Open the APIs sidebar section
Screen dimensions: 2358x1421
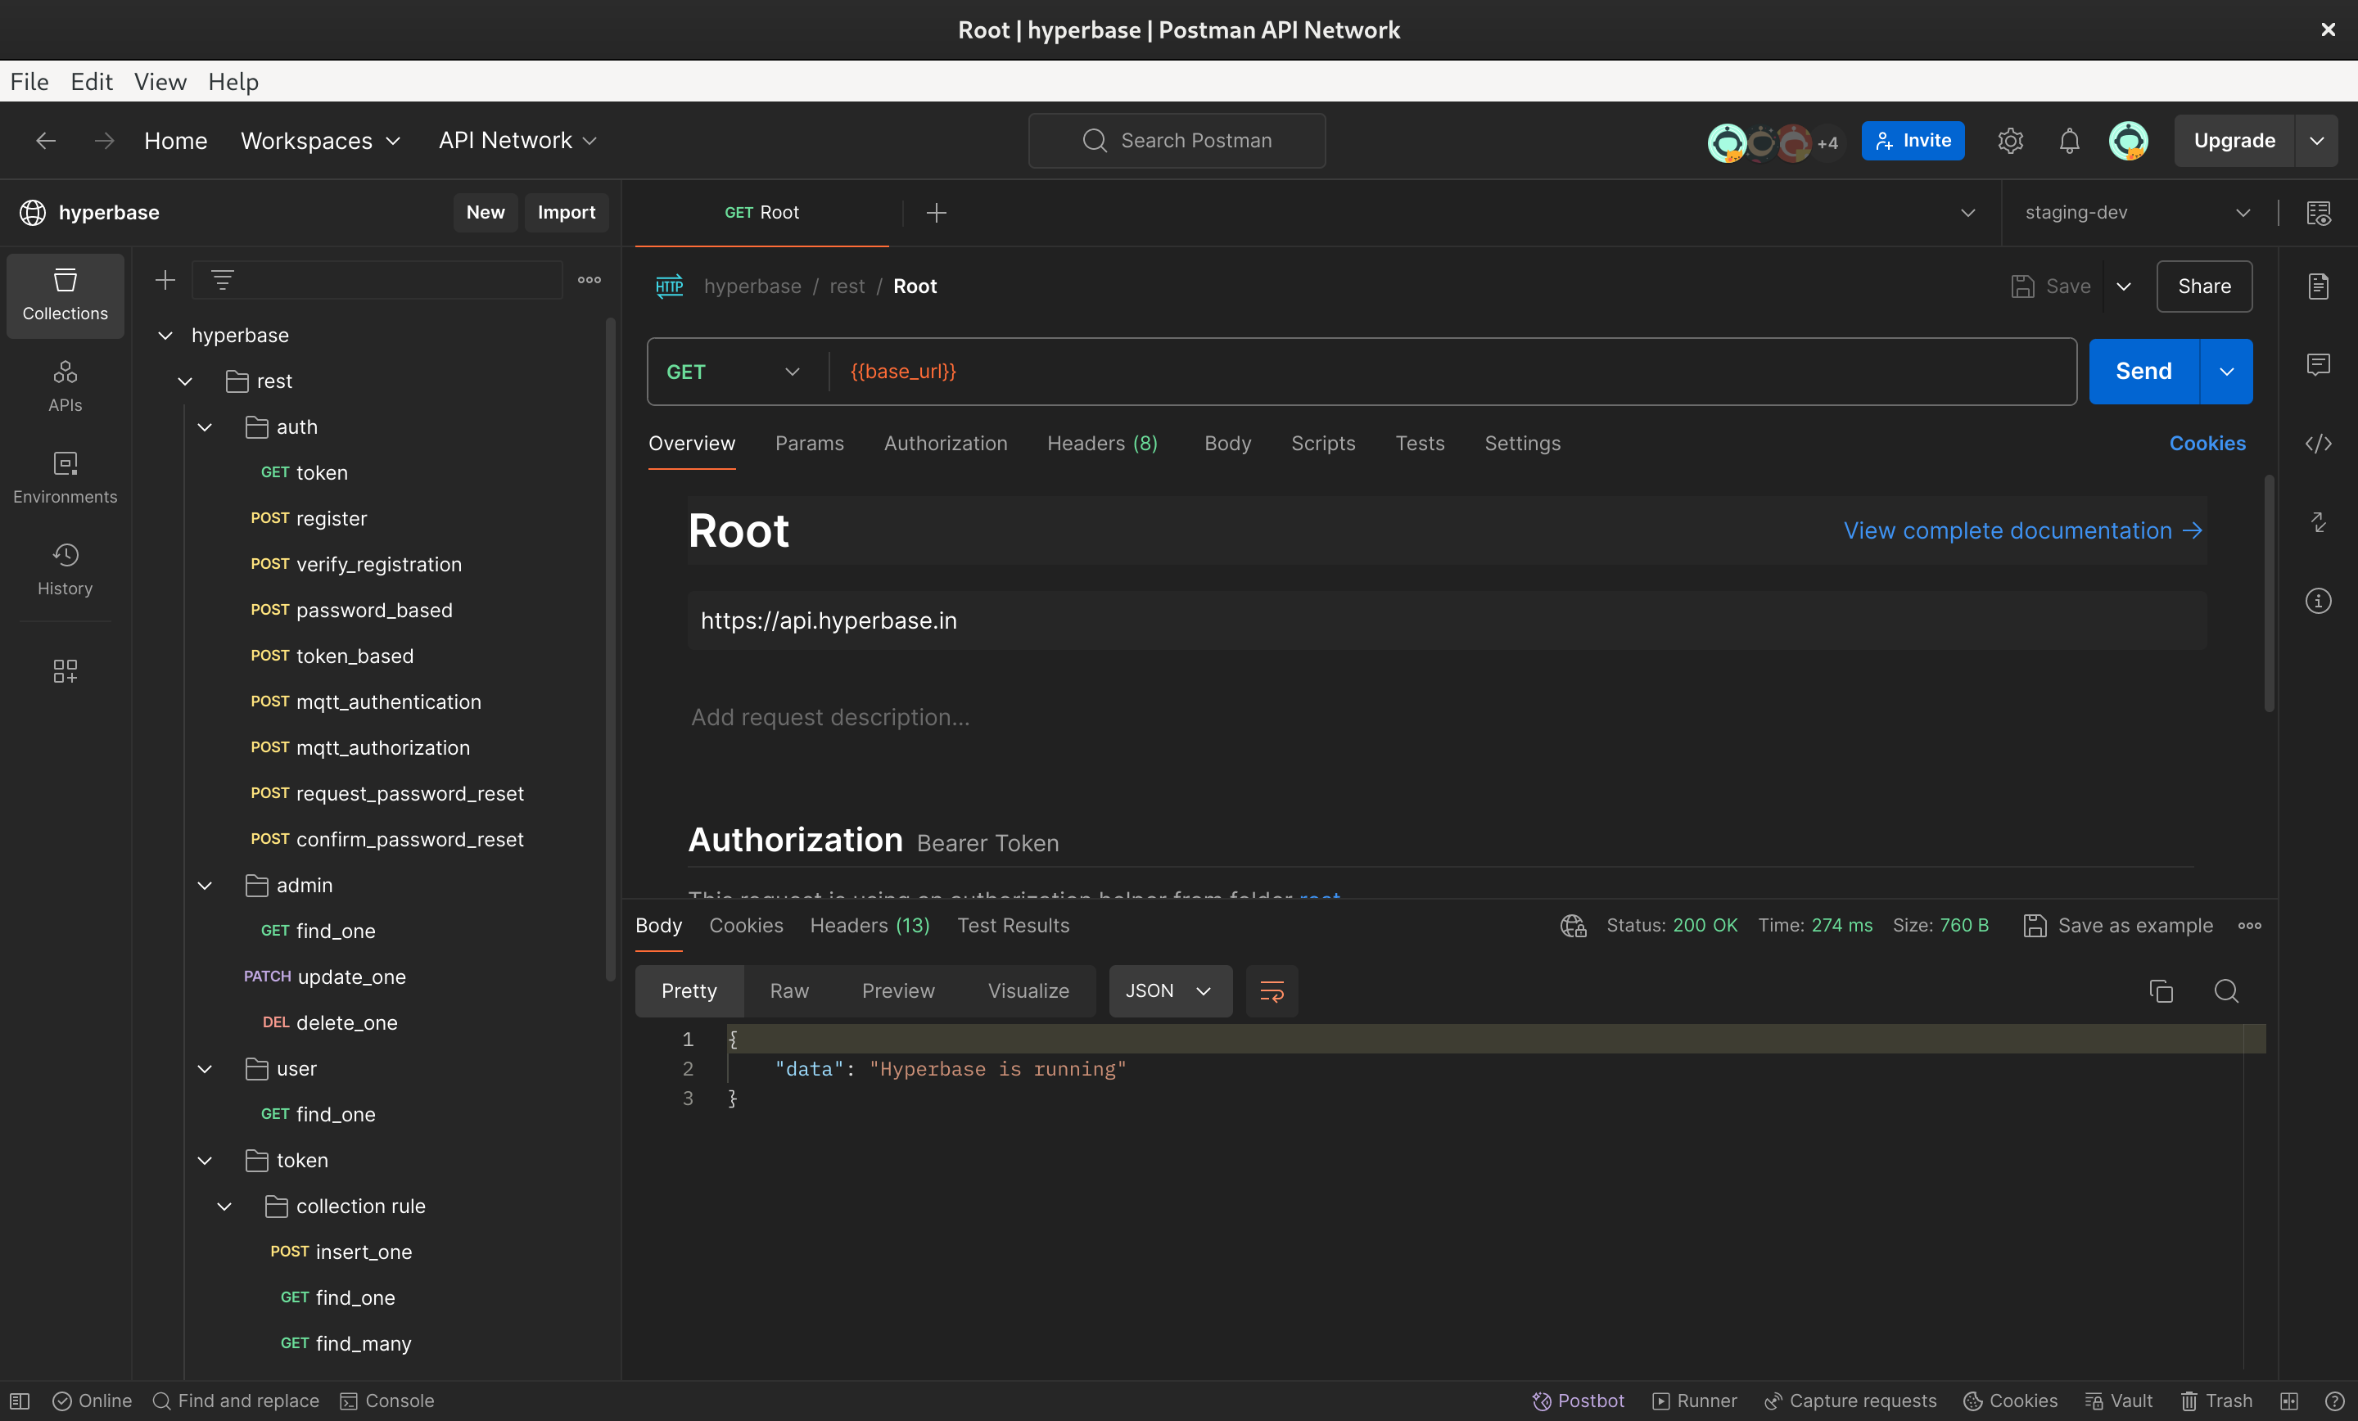[x=65, y=385]
